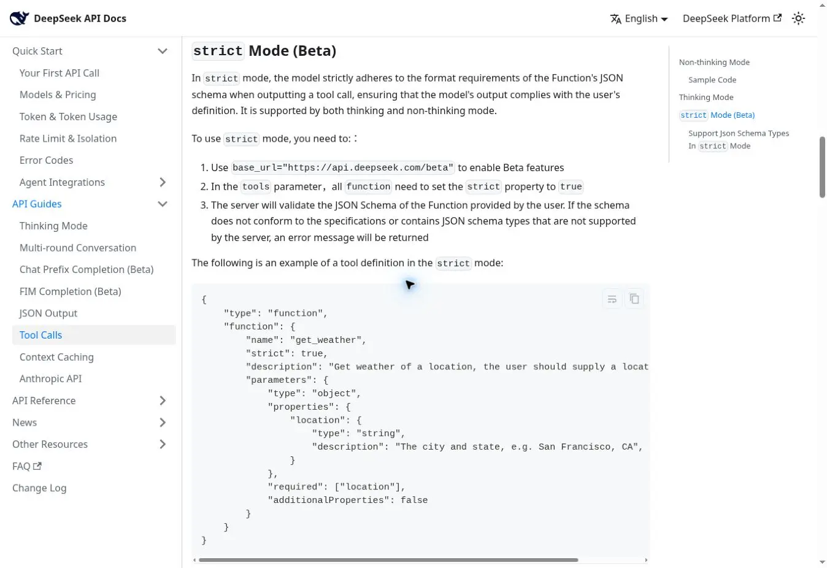Open the DeepSeek Platform external link
Image resolution: width=827 pixels, height=568 pixels.
732,18
